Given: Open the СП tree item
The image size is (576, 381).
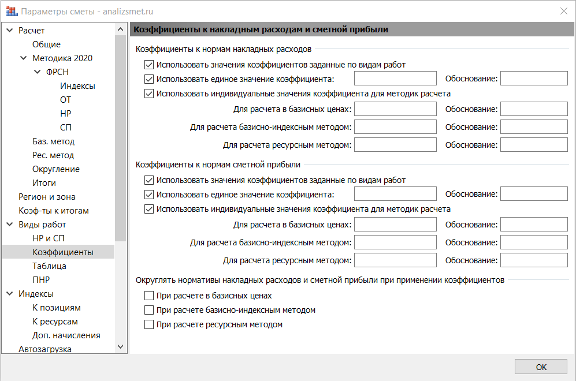Looking at the screenshot, I should [x=65, y=128].
